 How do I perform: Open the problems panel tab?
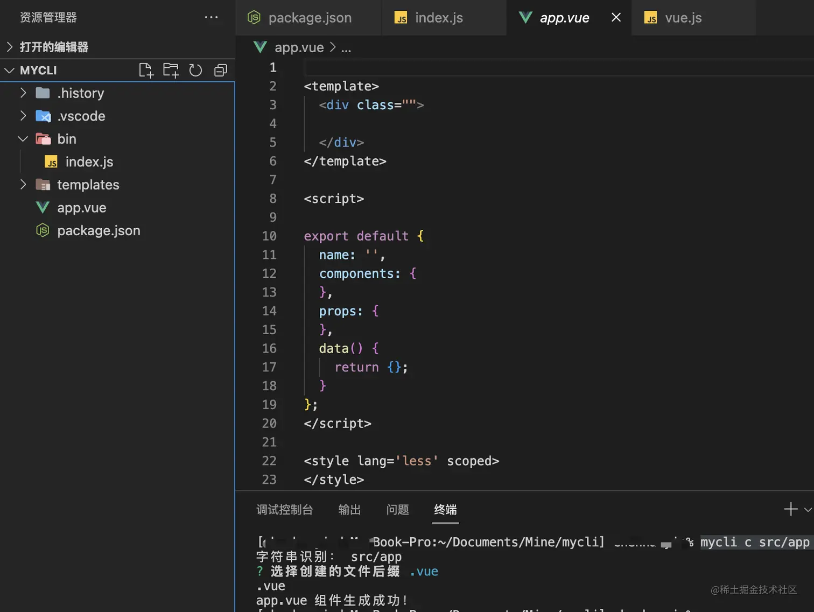tap(397, 509)
